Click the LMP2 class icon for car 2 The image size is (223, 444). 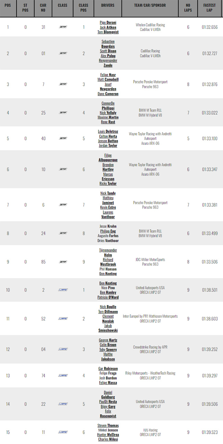click(63, 290)
